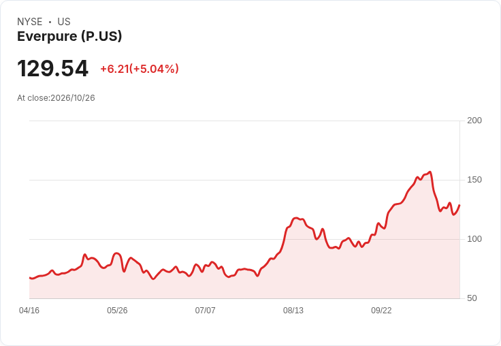This screenshot has width=501, height=346.
Task: Select the 08/13 date on x-axis
Action: (293, 311)
